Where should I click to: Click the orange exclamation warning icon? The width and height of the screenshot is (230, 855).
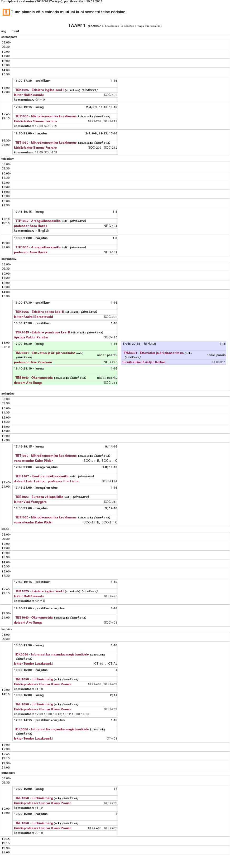[x=6, y=12]
